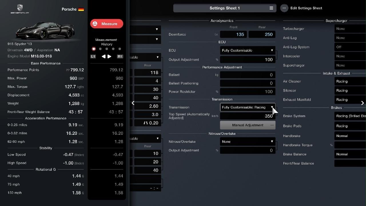This screenshot has height=206, width=366.
Task: Select the Front downforce value 135
Action: pyautogui.click(x=234, y=34)
